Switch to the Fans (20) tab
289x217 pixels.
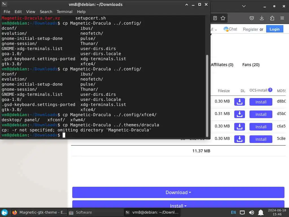click(x=251, y=65)
